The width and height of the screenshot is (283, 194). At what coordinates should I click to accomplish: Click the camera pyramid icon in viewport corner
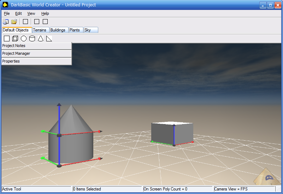click(266, 176)
